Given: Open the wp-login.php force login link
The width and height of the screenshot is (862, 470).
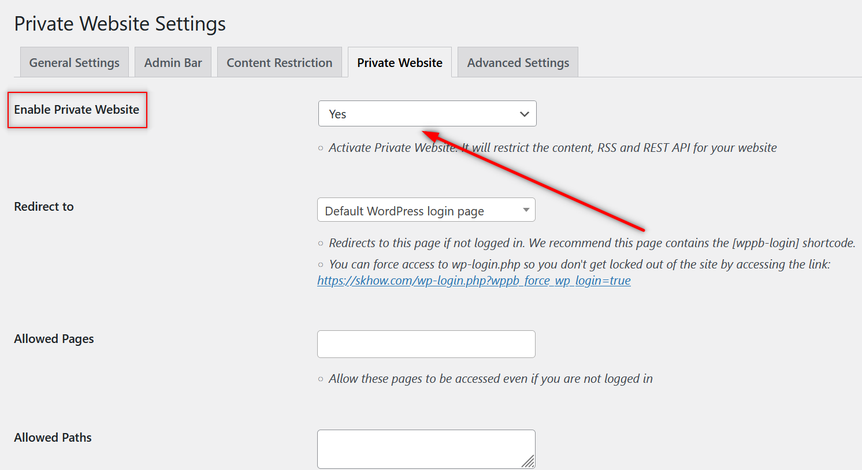Looking at the screenshot, I should pos(474,281).
